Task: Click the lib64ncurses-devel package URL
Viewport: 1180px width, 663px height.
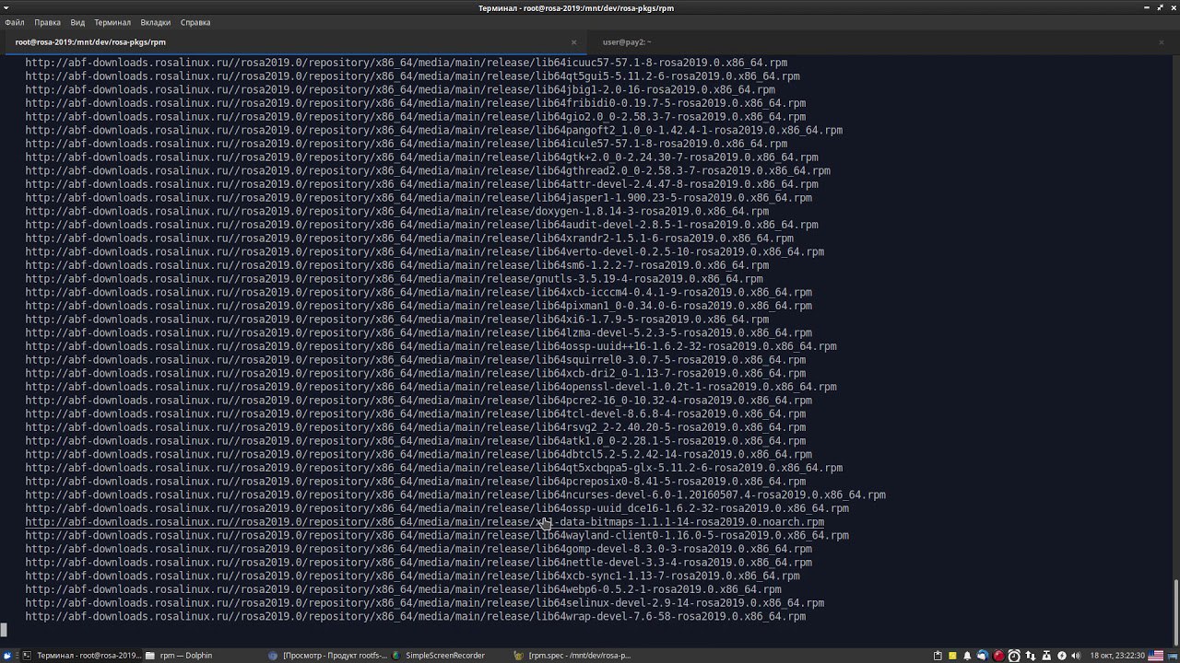Action: 455,494
